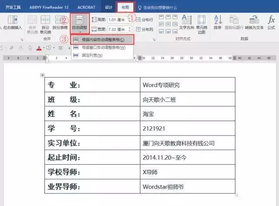
Task: Open the AutoFit (自动调整) dropdown button
Action: (x=79, y=24)
